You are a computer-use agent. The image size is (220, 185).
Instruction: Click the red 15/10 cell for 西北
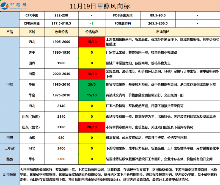(x=92, y=42)
